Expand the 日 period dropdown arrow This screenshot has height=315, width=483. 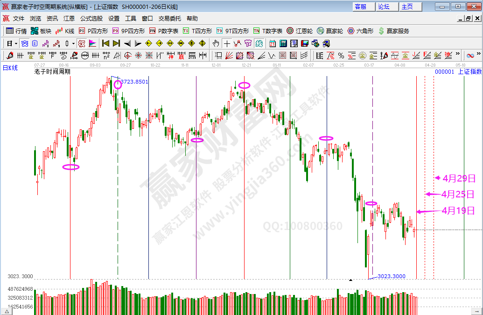click(x=16, y=43)
